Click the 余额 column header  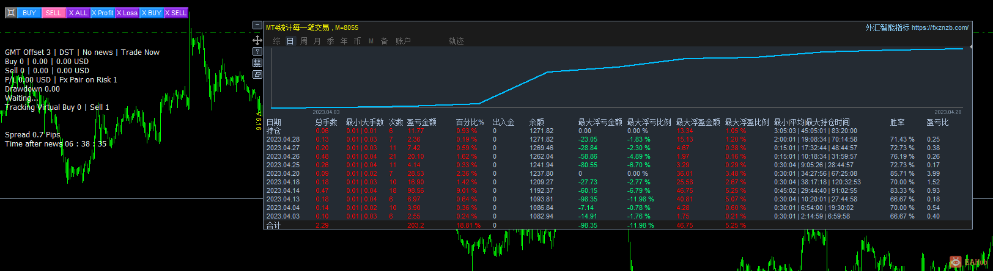[537, 122]
